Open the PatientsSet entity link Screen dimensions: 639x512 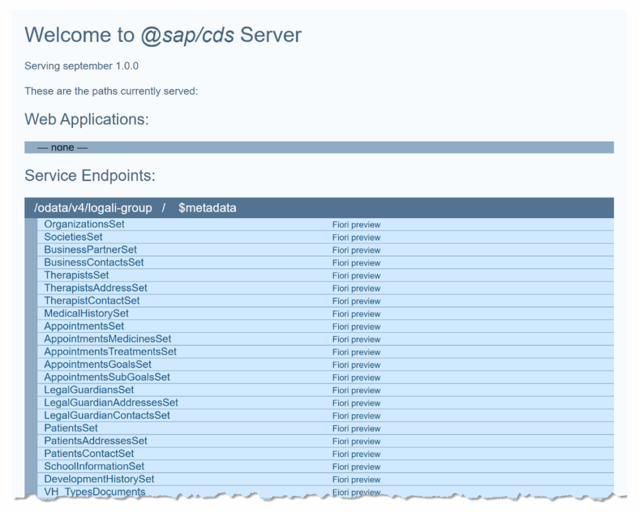[x=71, y=428]
